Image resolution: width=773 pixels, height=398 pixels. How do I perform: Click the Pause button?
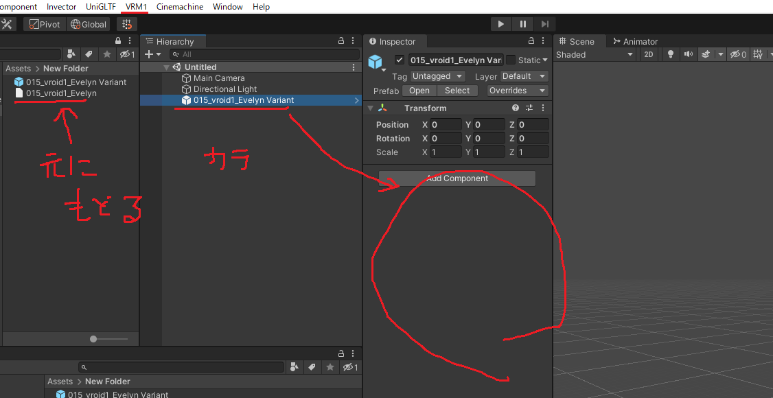(x=523, y=23)
